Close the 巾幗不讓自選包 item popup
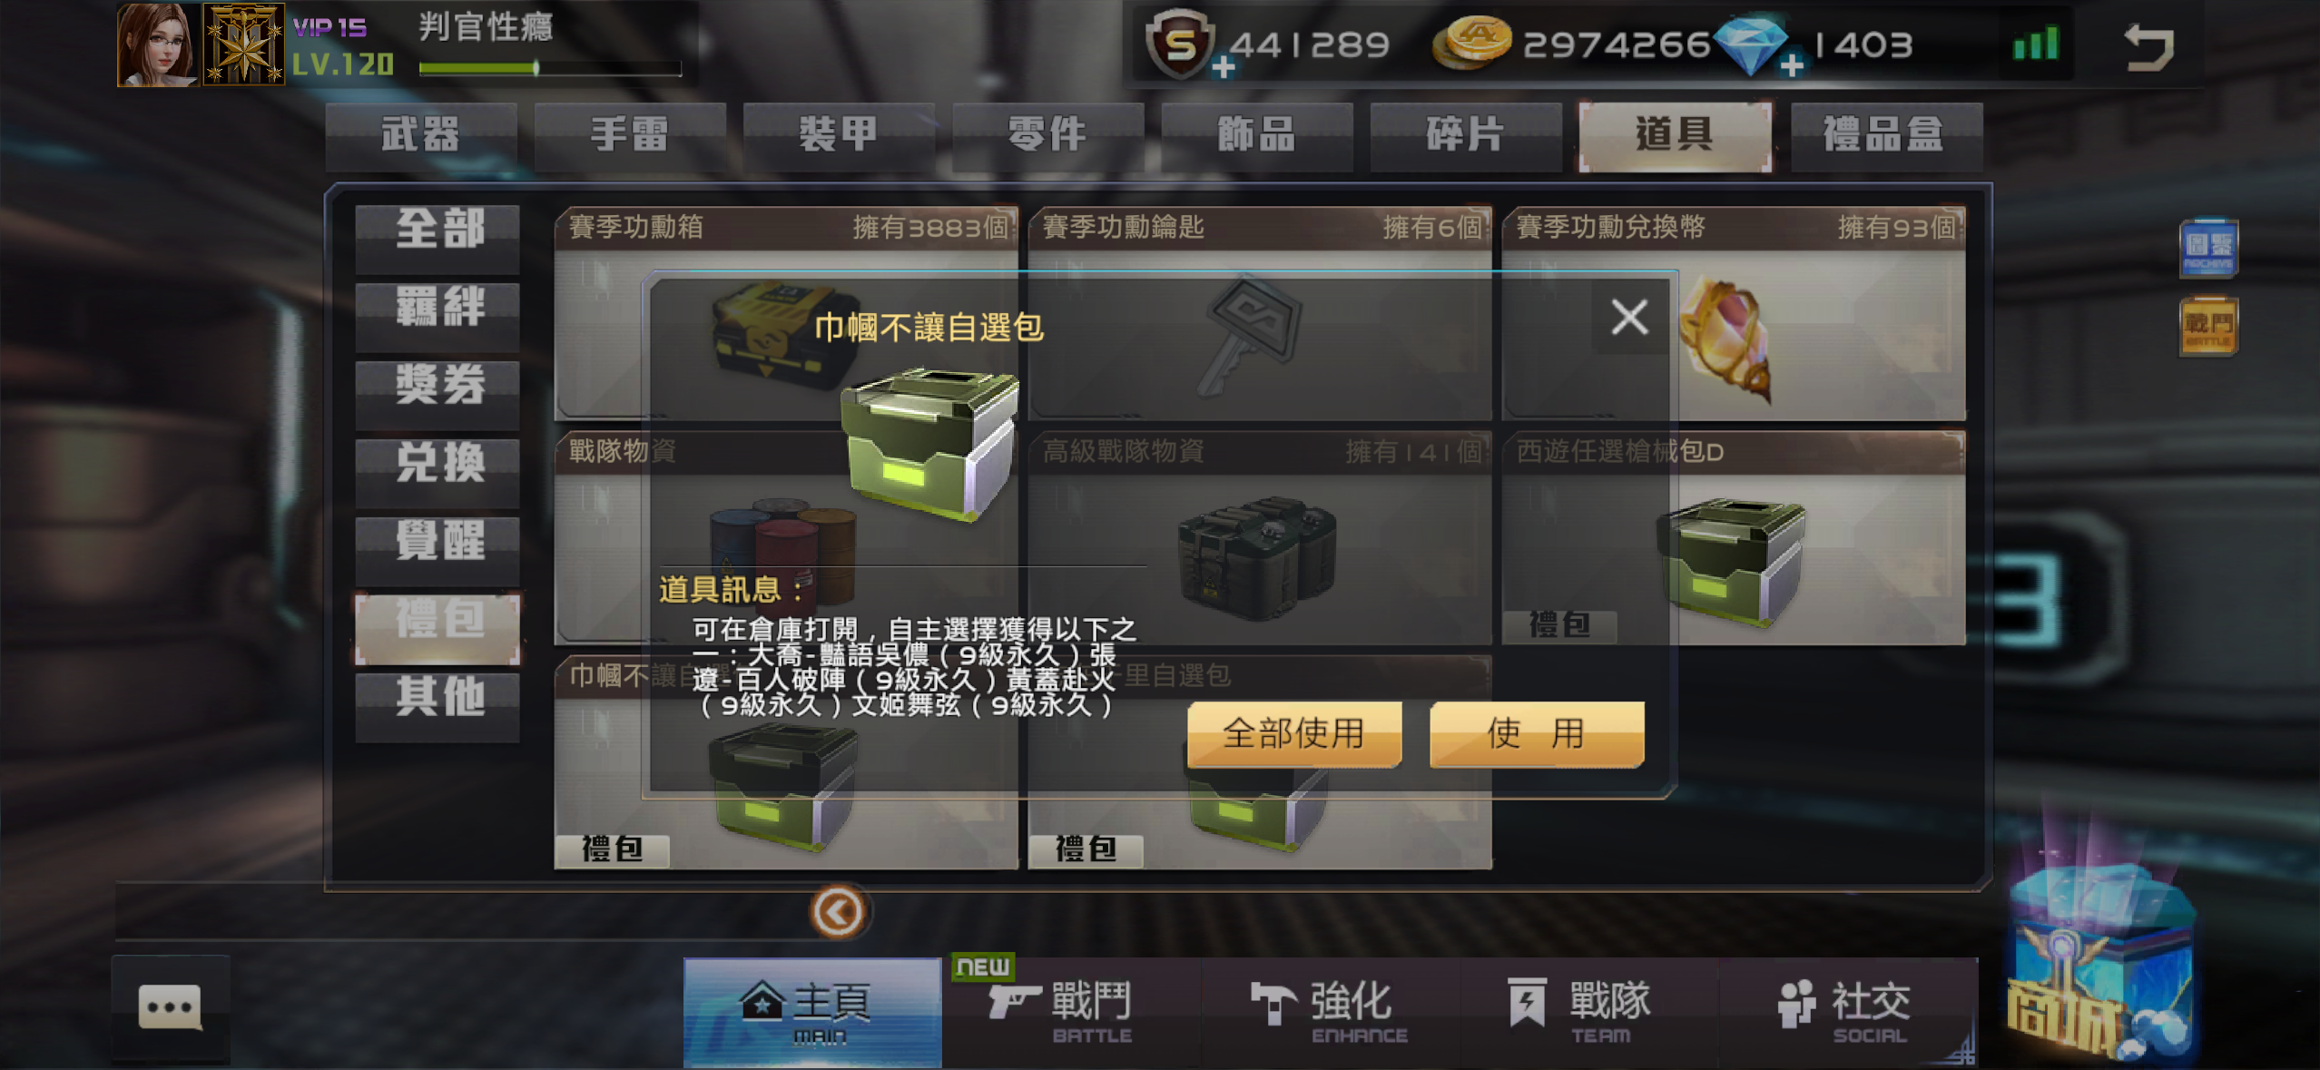This screenshot has width=2320, height=1070. click(x=1629, y=318)
